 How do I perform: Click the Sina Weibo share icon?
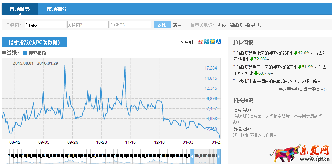tap(200, 42)
